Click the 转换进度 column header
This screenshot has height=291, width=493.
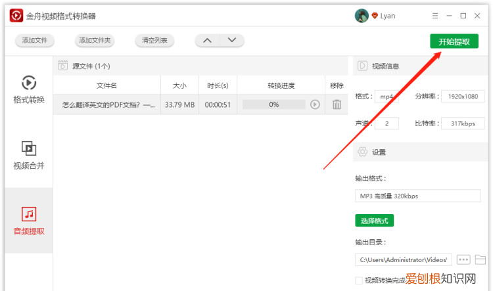pos(281,85)
